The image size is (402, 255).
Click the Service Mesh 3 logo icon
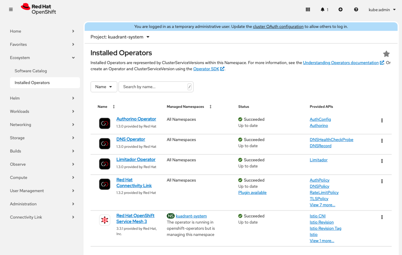coord(105,220)
